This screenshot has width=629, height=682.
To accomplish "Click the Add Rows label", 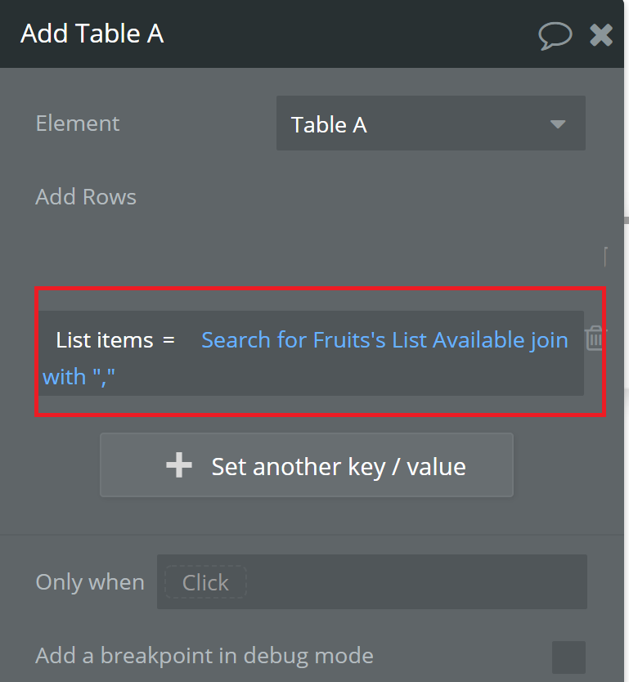I will click(x=86, y=197).
